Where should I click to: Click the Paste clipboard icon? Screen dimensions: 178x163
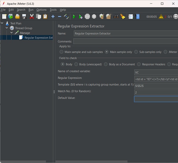coord(45,17)
